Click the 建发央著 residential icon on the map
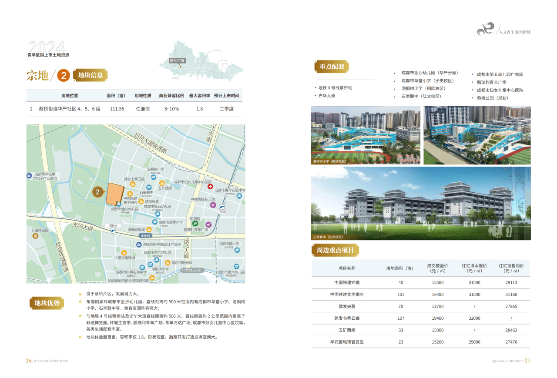Viewport: 557px width, 378px height. pos(141,201)
